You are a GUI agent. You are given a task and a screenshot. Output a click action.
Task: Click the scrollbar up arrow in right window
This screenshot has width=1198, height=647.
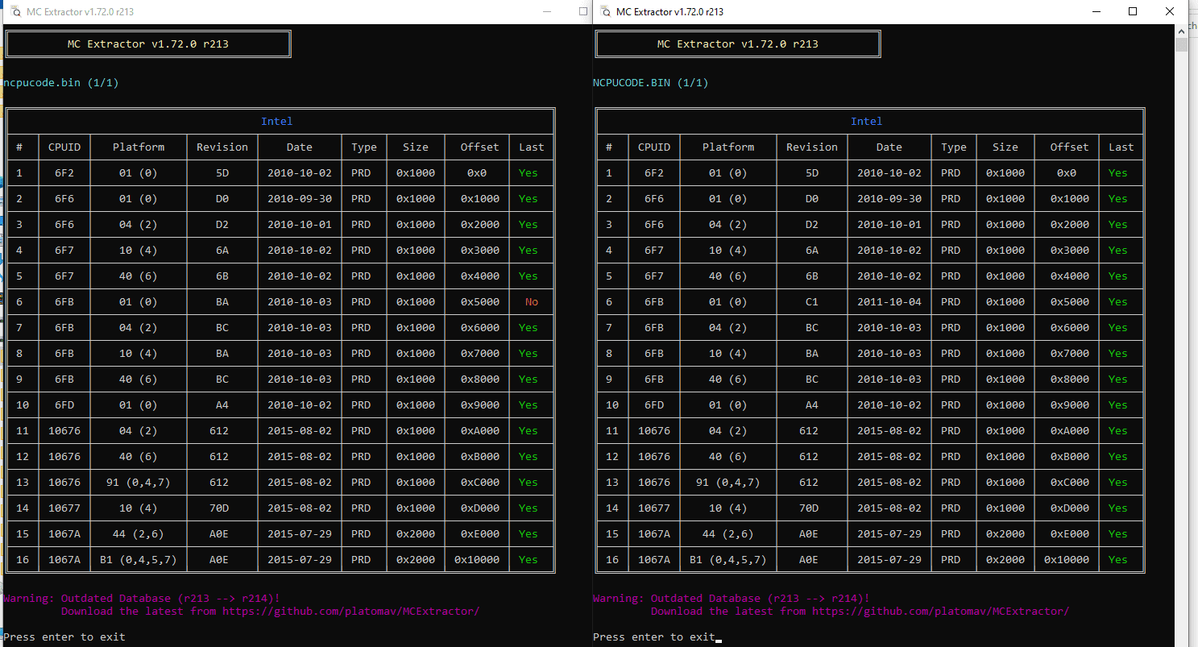point(1181,30)
